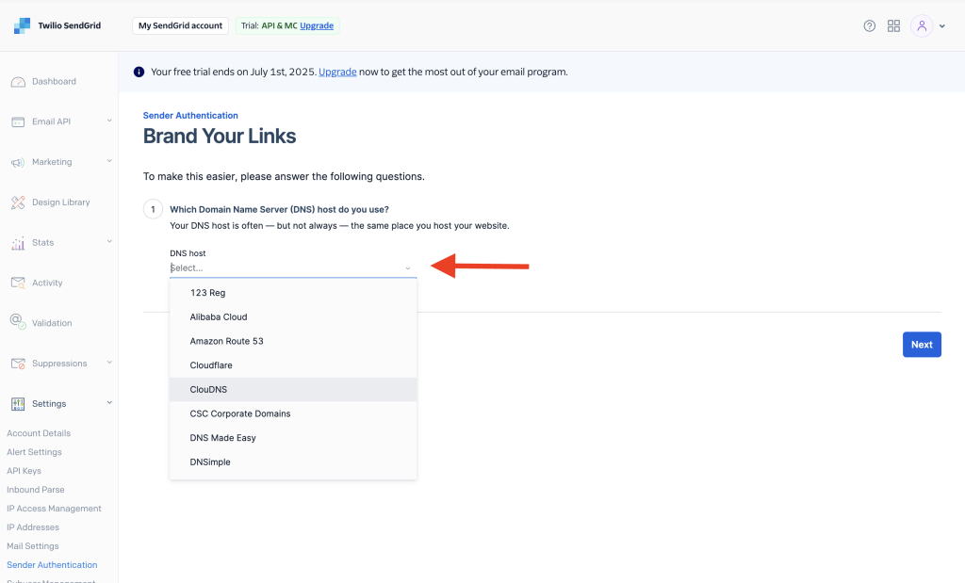The width and height of the screenshot is (965, 583).
Task: Open API Keys settings page
Action: pos(24,471)
